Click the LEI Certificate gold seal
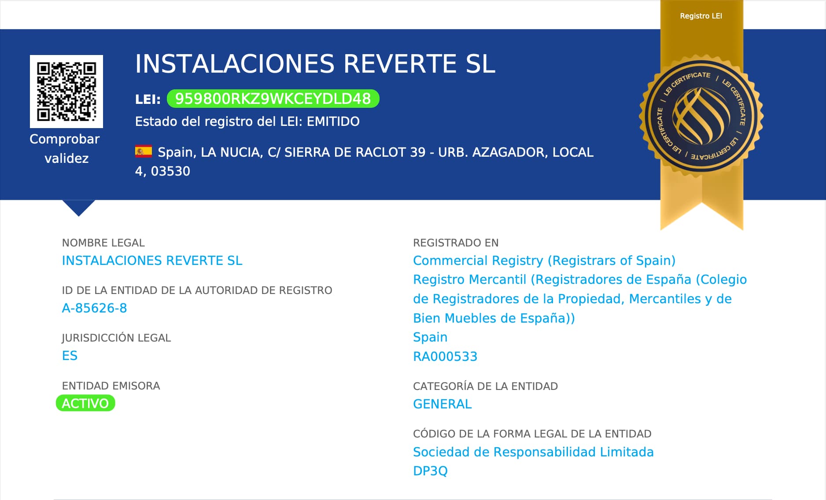The height and width of the screenshot is (500, 826). 701,116
